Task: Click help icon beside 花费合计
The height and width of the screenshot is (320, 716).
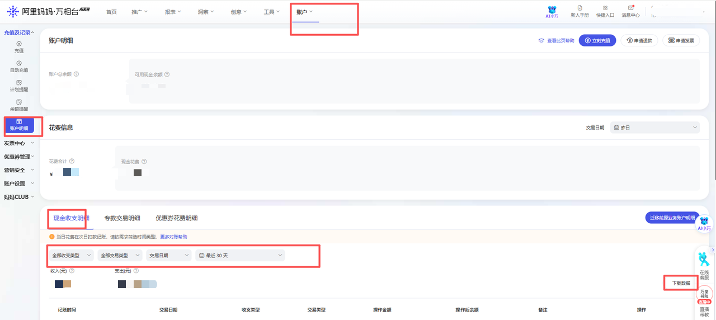Action: pos(72,161)
